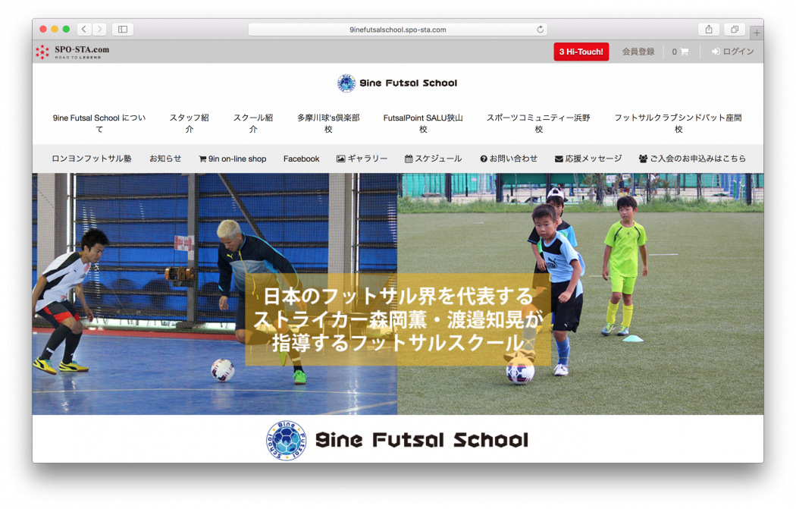
Task: Maximize window with green button
Action: point(66,30)
